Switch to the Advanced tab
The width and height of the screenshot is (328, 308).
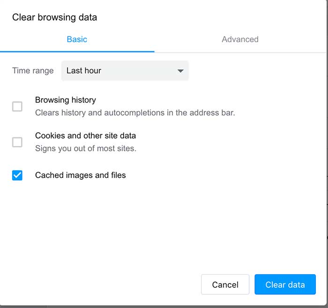click(240, 39)
